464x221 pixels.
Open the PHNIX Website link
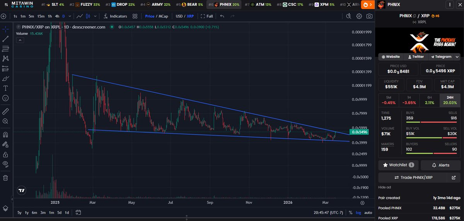(x=392, y=57)
